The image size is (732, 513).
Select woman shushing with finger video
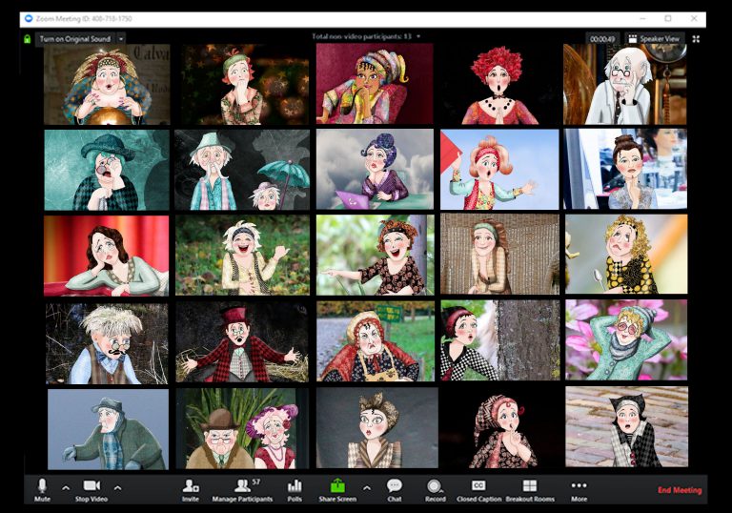tap(499, 428)
